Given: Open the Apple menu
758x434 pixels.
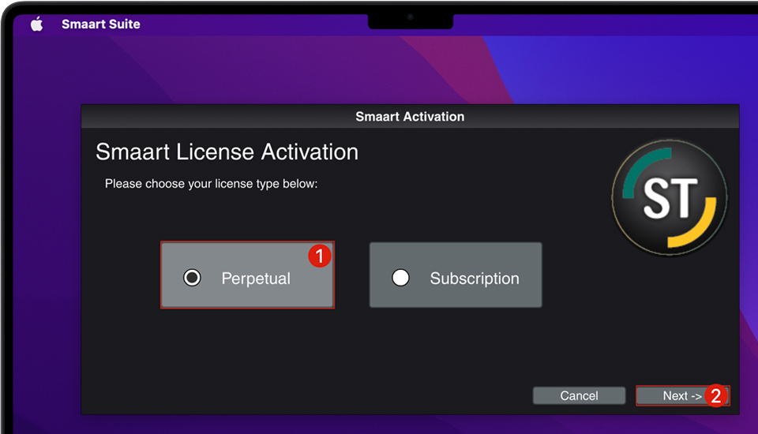Looking at the screenshot, I should pyautogui.click(x=37, y=24).
